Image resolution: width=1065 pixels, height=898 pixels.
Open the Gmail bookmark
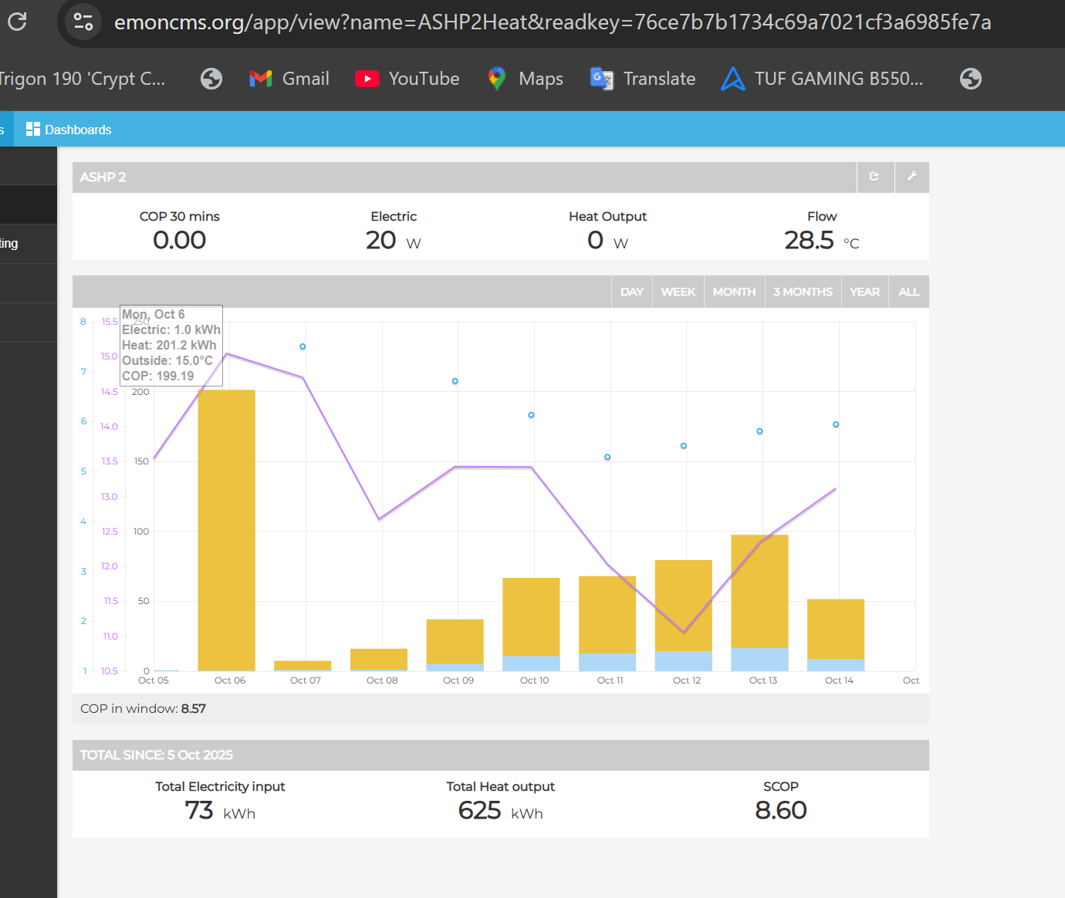pyautogui.click(x=289, y=79)
